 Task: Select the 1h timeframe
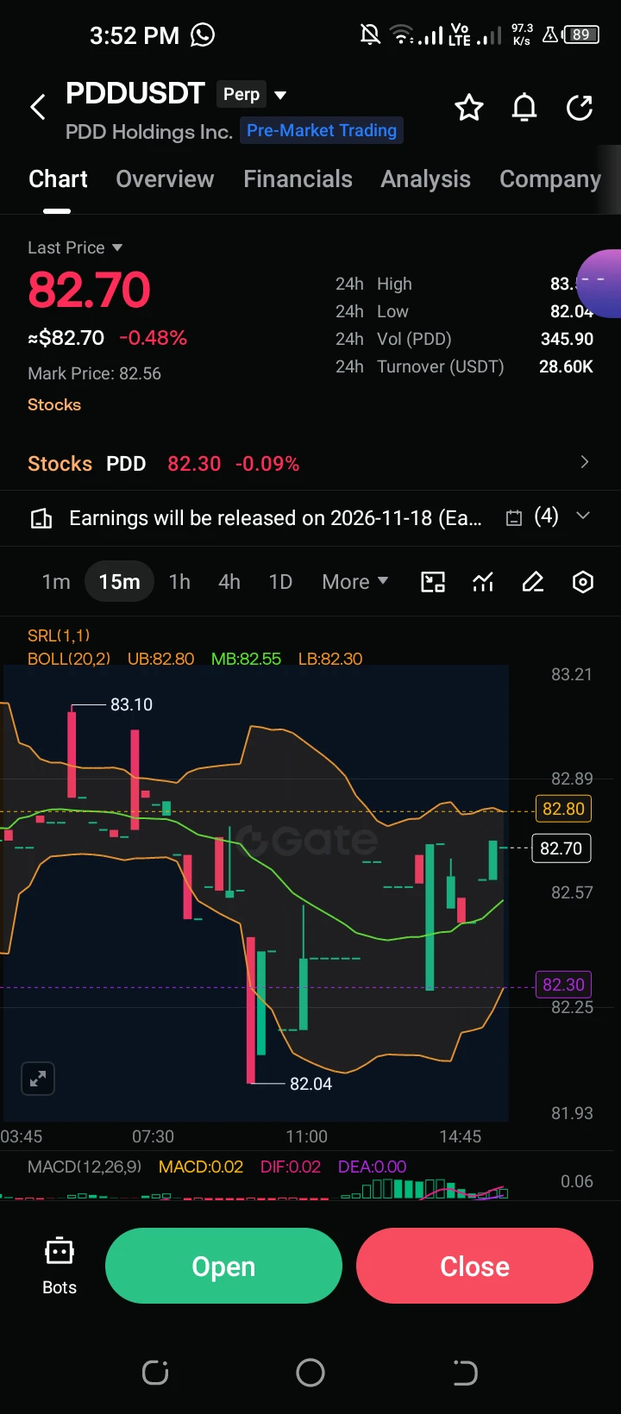click(x=179, y=582)
